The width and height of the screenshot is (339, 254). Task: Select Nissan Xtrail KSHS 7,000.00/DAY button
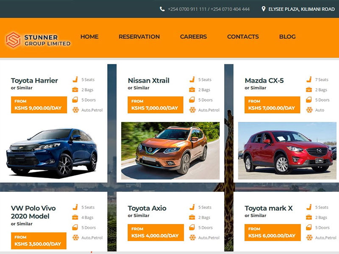pos(156,105)
